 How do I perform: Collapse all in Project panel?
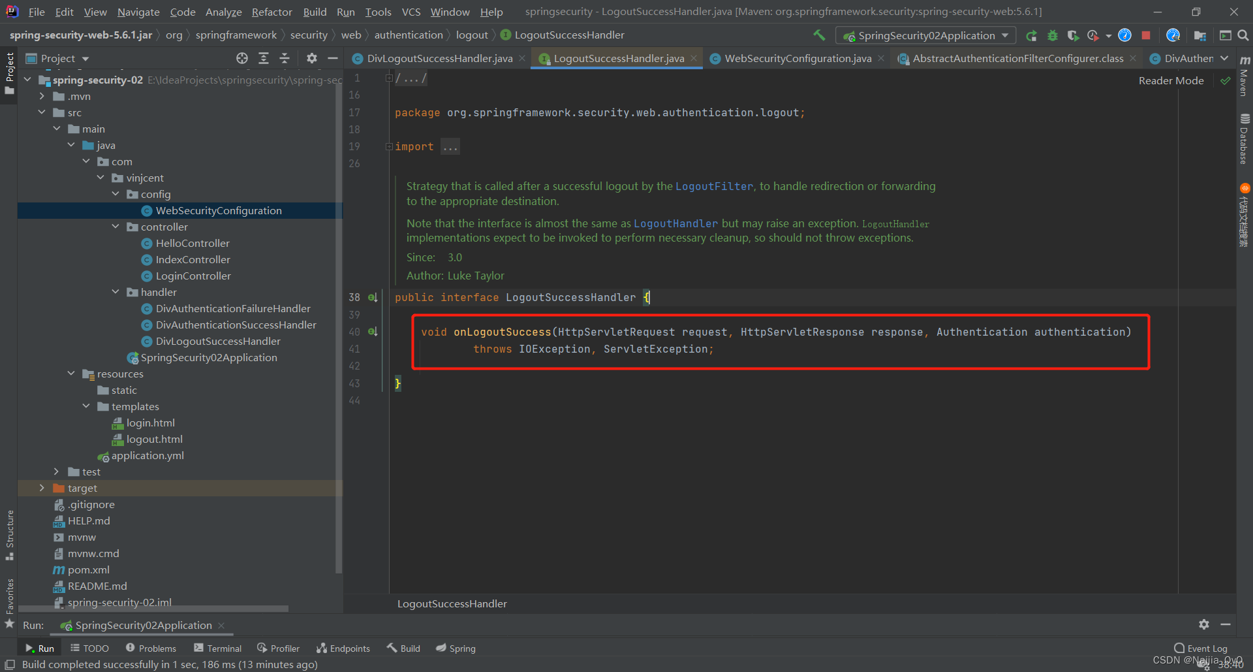[x=285, y=58]
